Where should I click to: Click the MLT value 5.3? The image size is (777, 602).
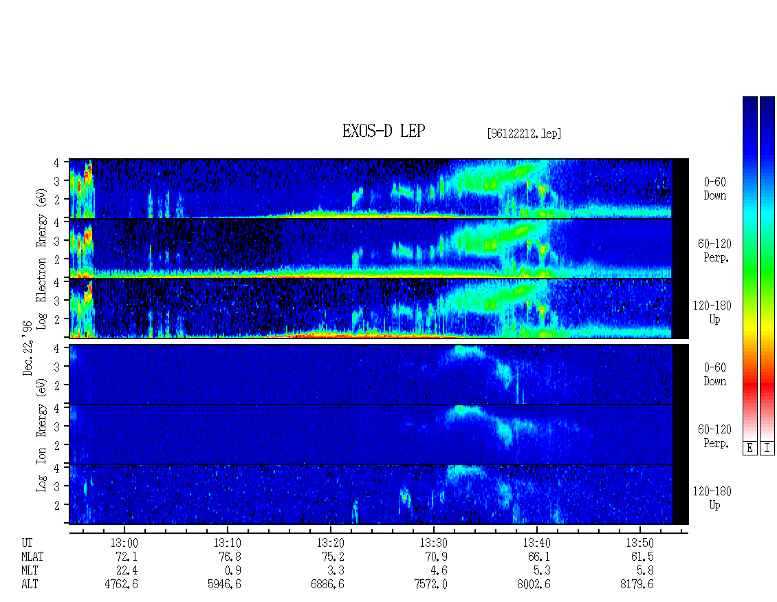click(x=542, y=571)
